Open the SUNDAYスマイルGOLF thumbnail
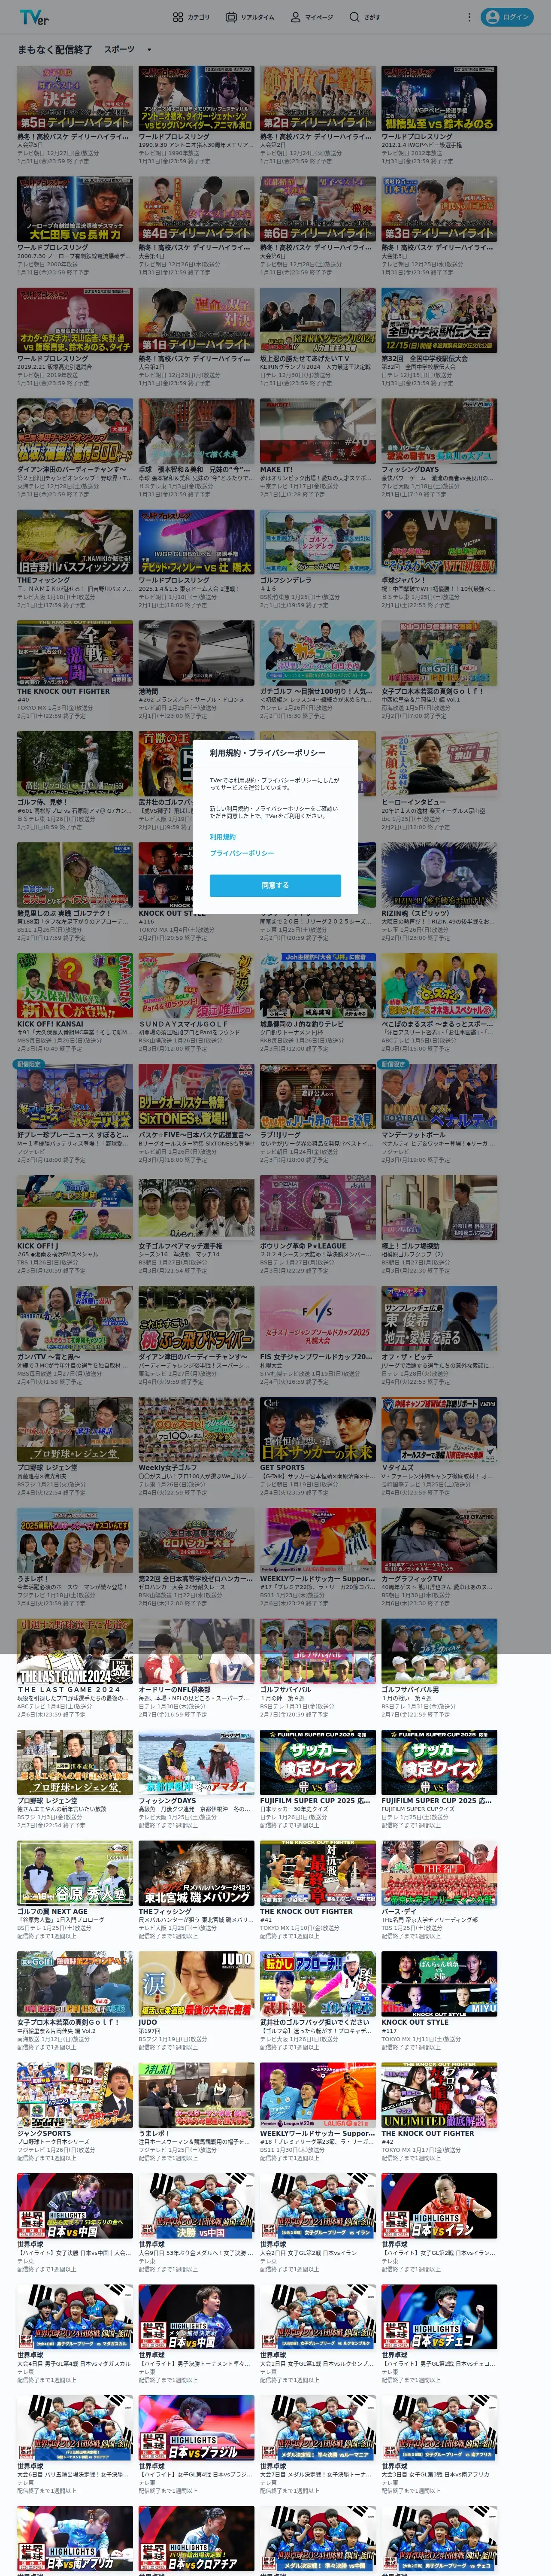Image resolution: width=551 pixels, height=2576 pixels. click(x=196, y=986)
